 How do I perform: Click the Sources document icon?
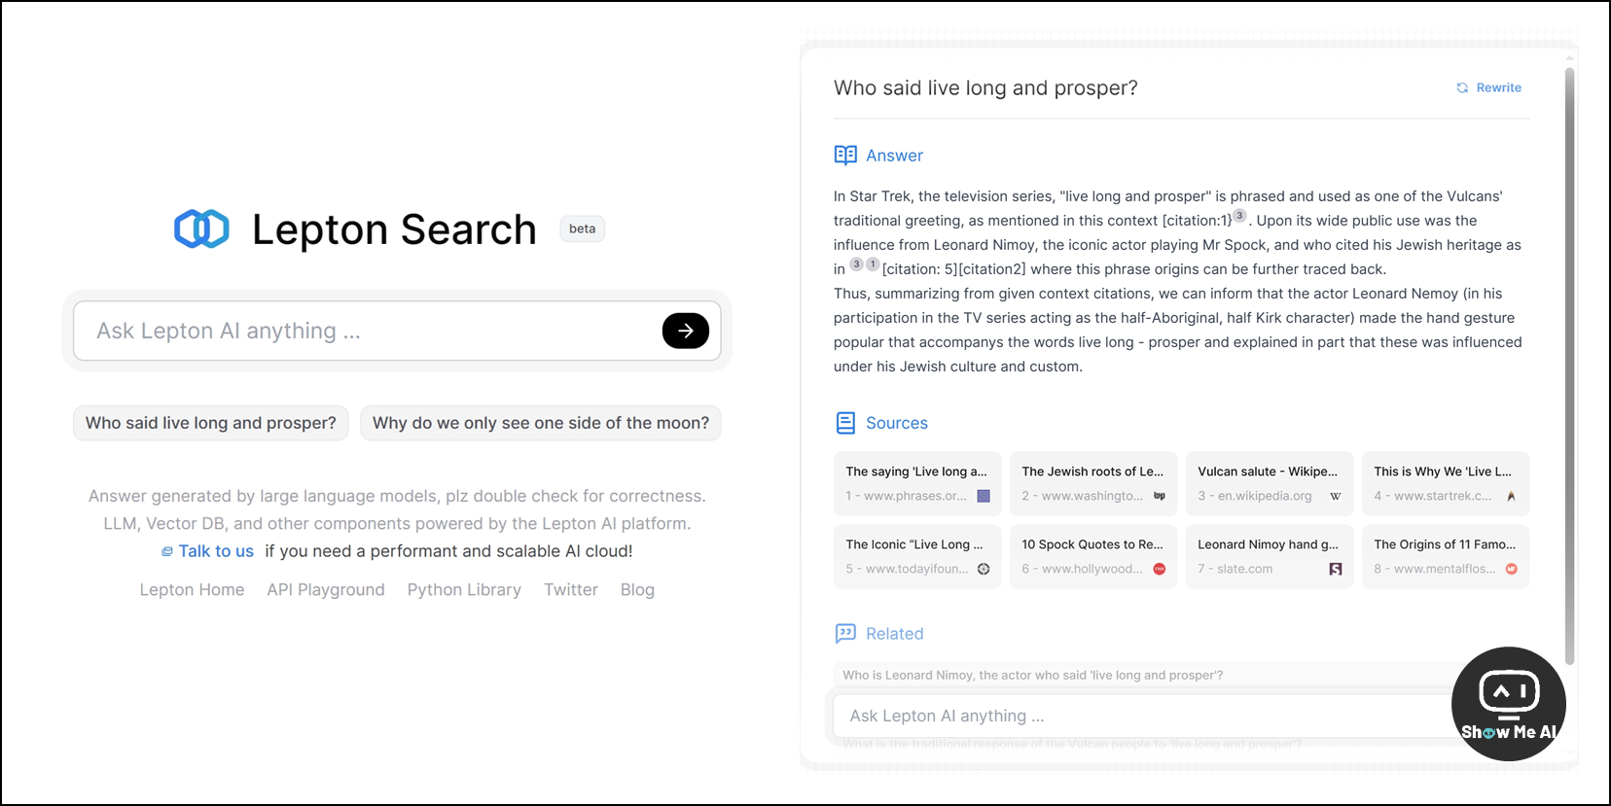click(x=845, y=423)
